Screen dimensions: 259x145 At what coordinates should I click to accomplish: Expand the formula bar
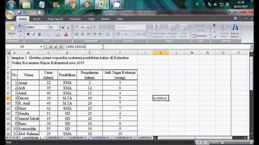(252, 47)
